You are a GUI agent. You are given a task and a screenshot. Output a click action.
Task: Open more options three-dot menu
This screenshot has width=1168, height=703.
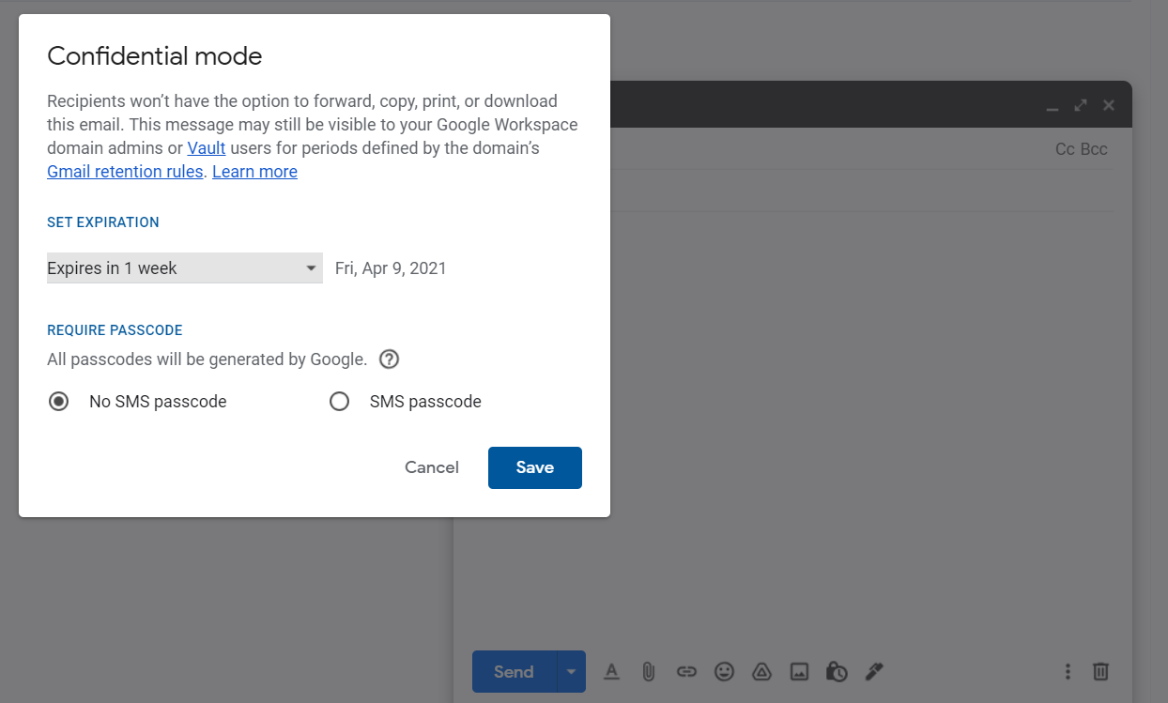1068,671
